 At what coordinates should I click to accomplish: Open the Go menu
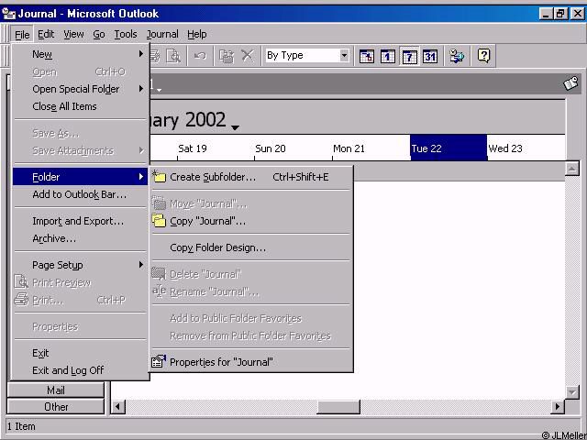click(x=99, y=35)
